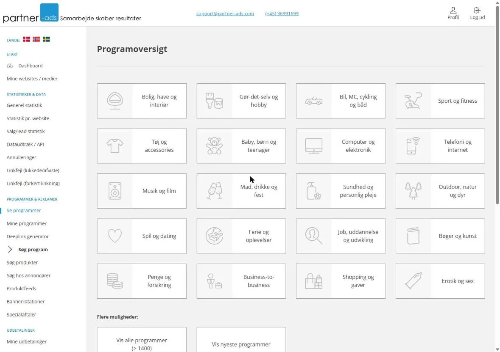
Task: Go to Generel statistik
Action: pyautogui.click(x=24, y=105)
